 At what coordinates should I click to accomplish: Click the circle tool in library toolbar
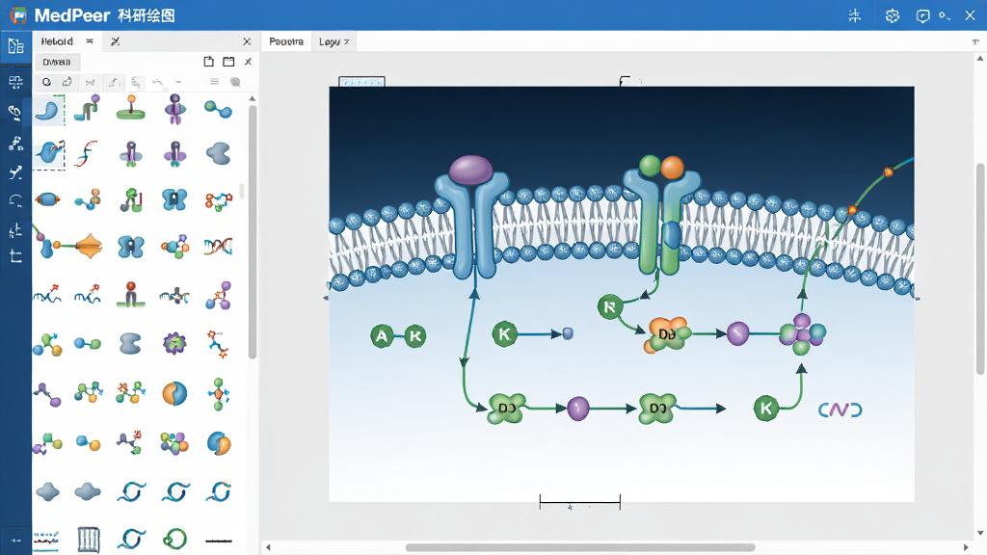pos(46,82)
